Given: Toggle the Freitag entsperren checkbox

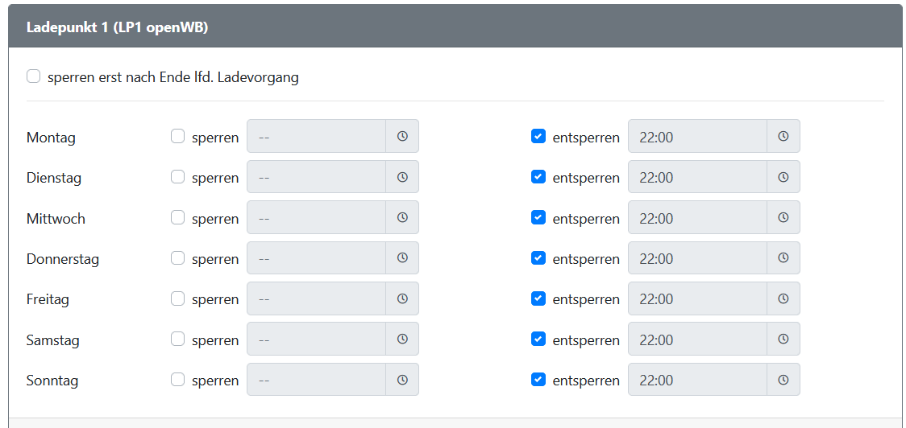Looking at the screenshot, I should point(538,298).
